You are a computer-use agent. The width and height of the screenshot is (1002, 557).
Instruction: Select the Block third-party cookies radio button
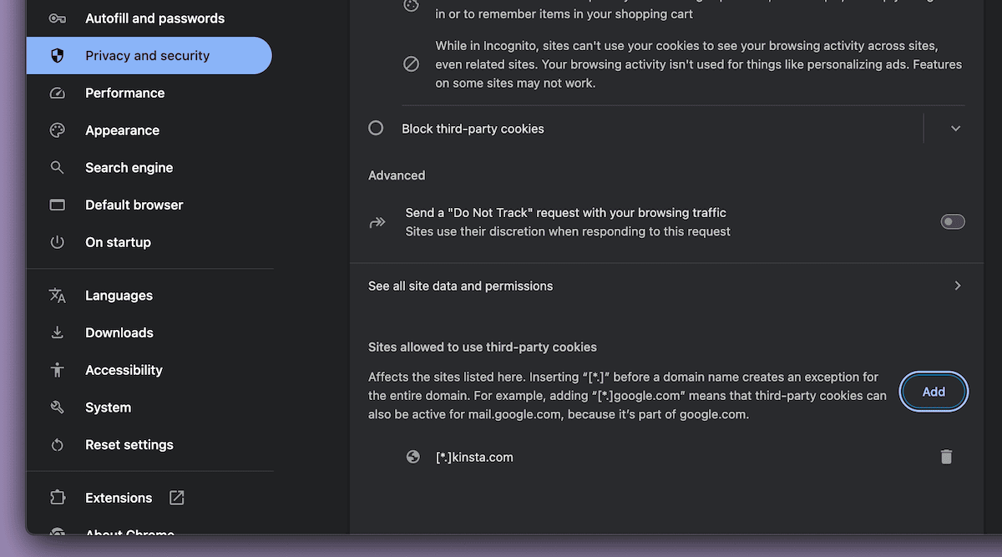(x=376, y=128)
